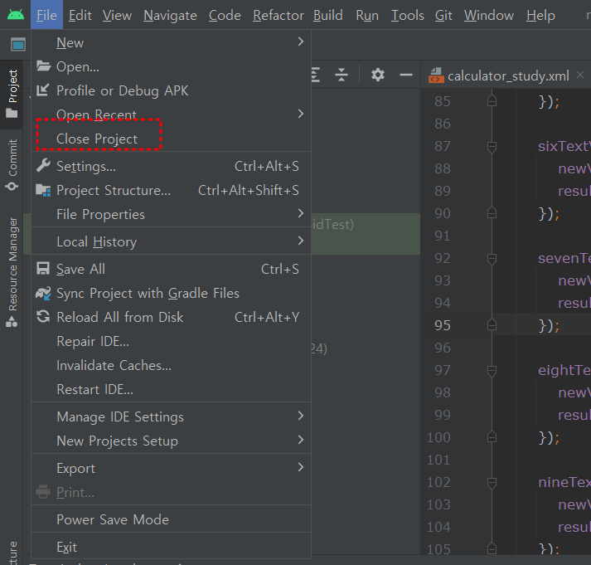The width and height of the screenshot is (591, 565).
Task: Click the Profile or Debug APK icon
Action: pos(42,90)
